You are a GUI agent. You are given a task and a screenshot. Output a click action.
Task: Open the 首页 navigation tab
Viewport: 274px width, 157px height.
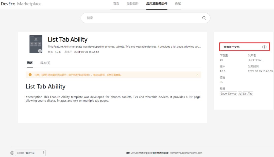(x=116, y=4)
